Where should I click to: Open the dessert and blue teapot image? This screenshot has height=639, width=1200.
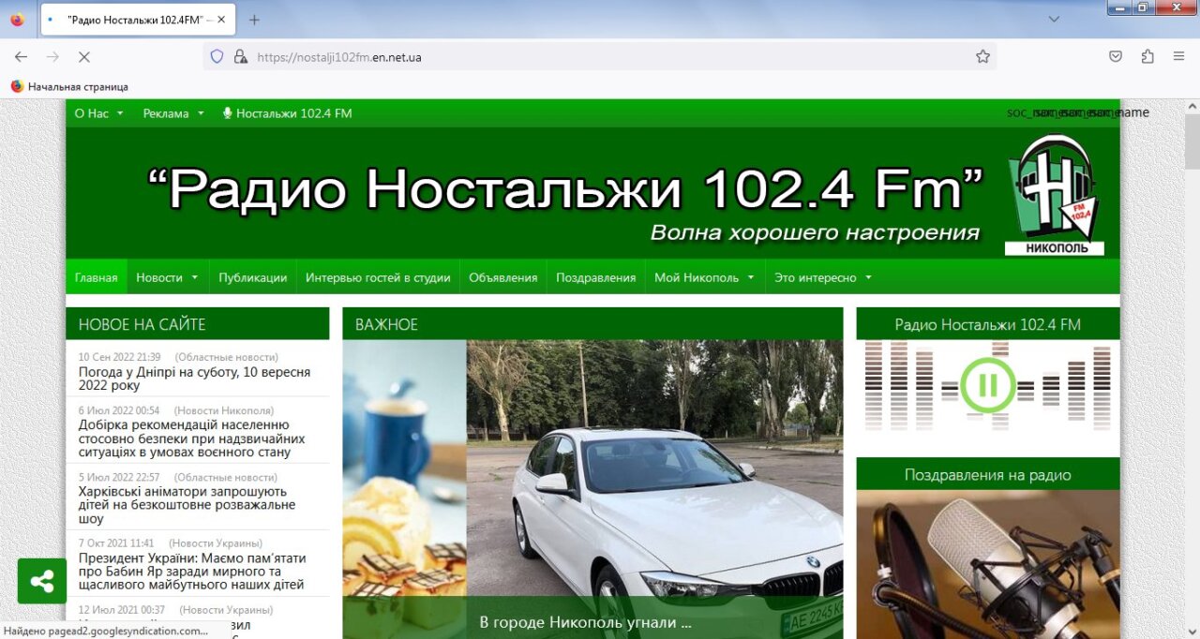404,468
